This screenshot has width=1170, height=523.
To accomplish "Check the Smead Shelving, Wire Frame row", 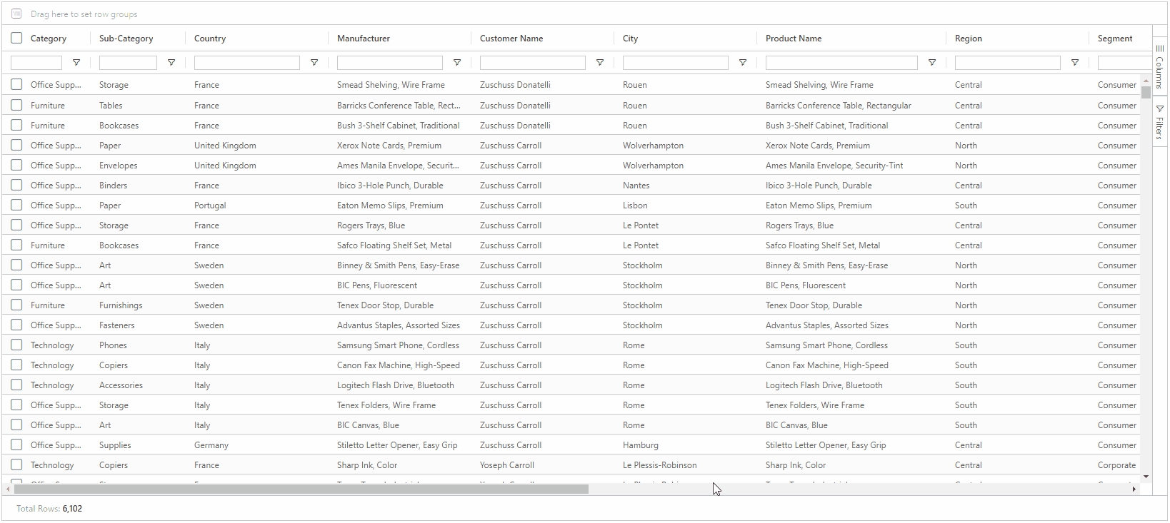I will pyautogui.click(x=16, y=85).
